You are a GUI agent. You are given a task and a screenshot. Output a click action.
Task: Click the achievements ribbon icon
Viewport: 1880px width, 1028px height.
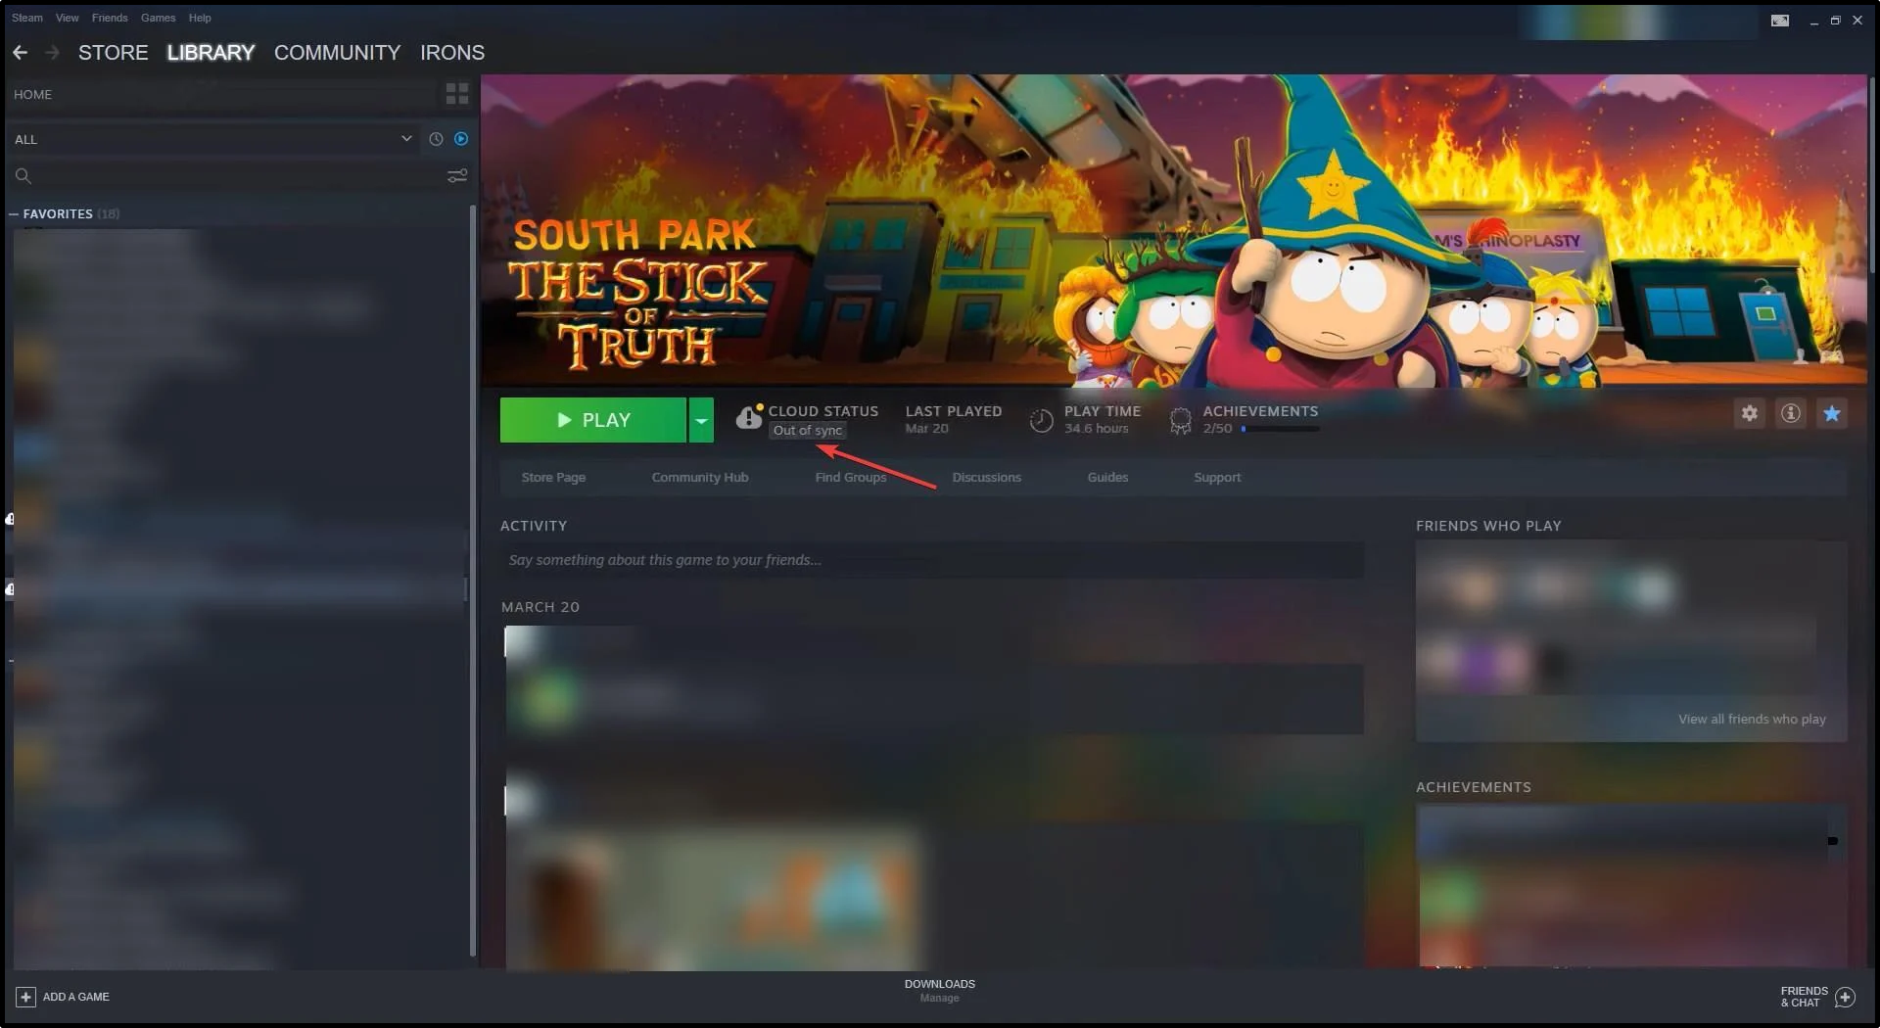click(1181, 421)
